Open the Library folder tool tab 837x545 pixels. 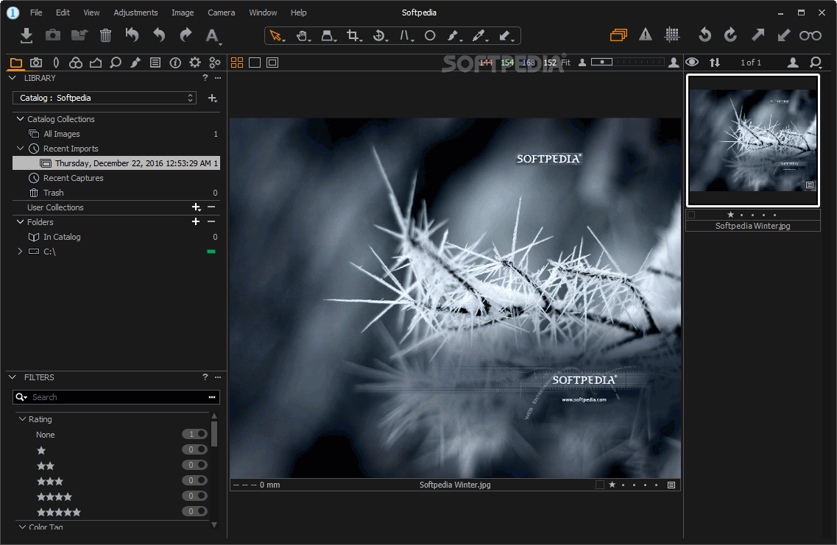[16, 63]
